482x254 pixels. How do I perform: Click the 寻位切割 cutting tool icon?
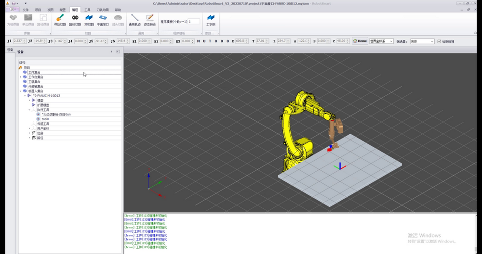click(x=60, y=18)
